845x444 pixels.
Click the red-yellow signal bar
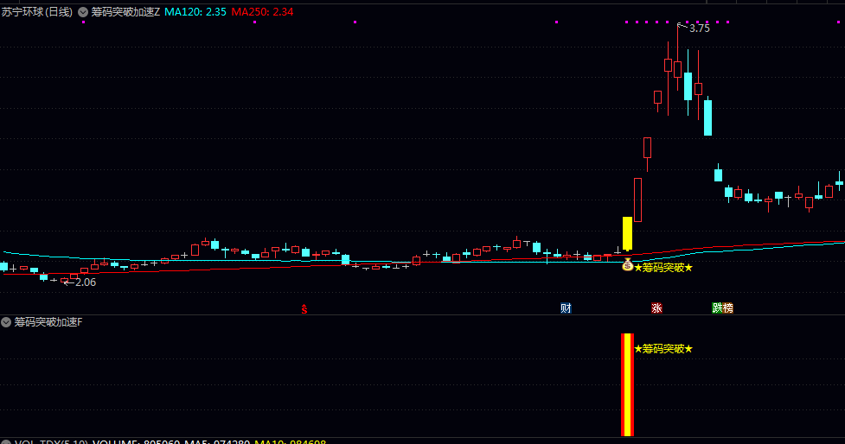[x=627, y=384]
